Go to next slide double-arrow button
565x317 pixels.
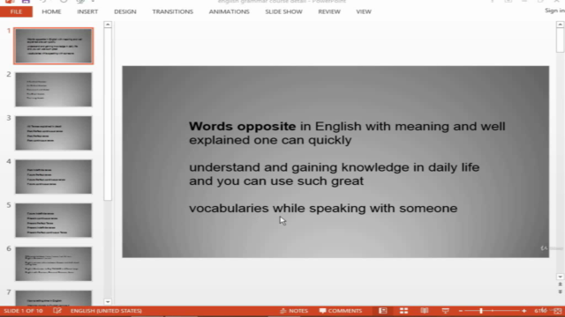coord(560,291)
